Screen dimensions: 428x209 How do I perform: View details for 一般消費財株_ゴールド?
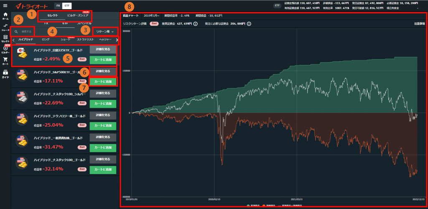click(x=103, y=137)
